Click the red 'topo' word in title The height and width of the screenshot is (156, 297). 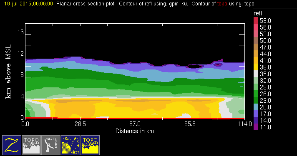(222, 4)
